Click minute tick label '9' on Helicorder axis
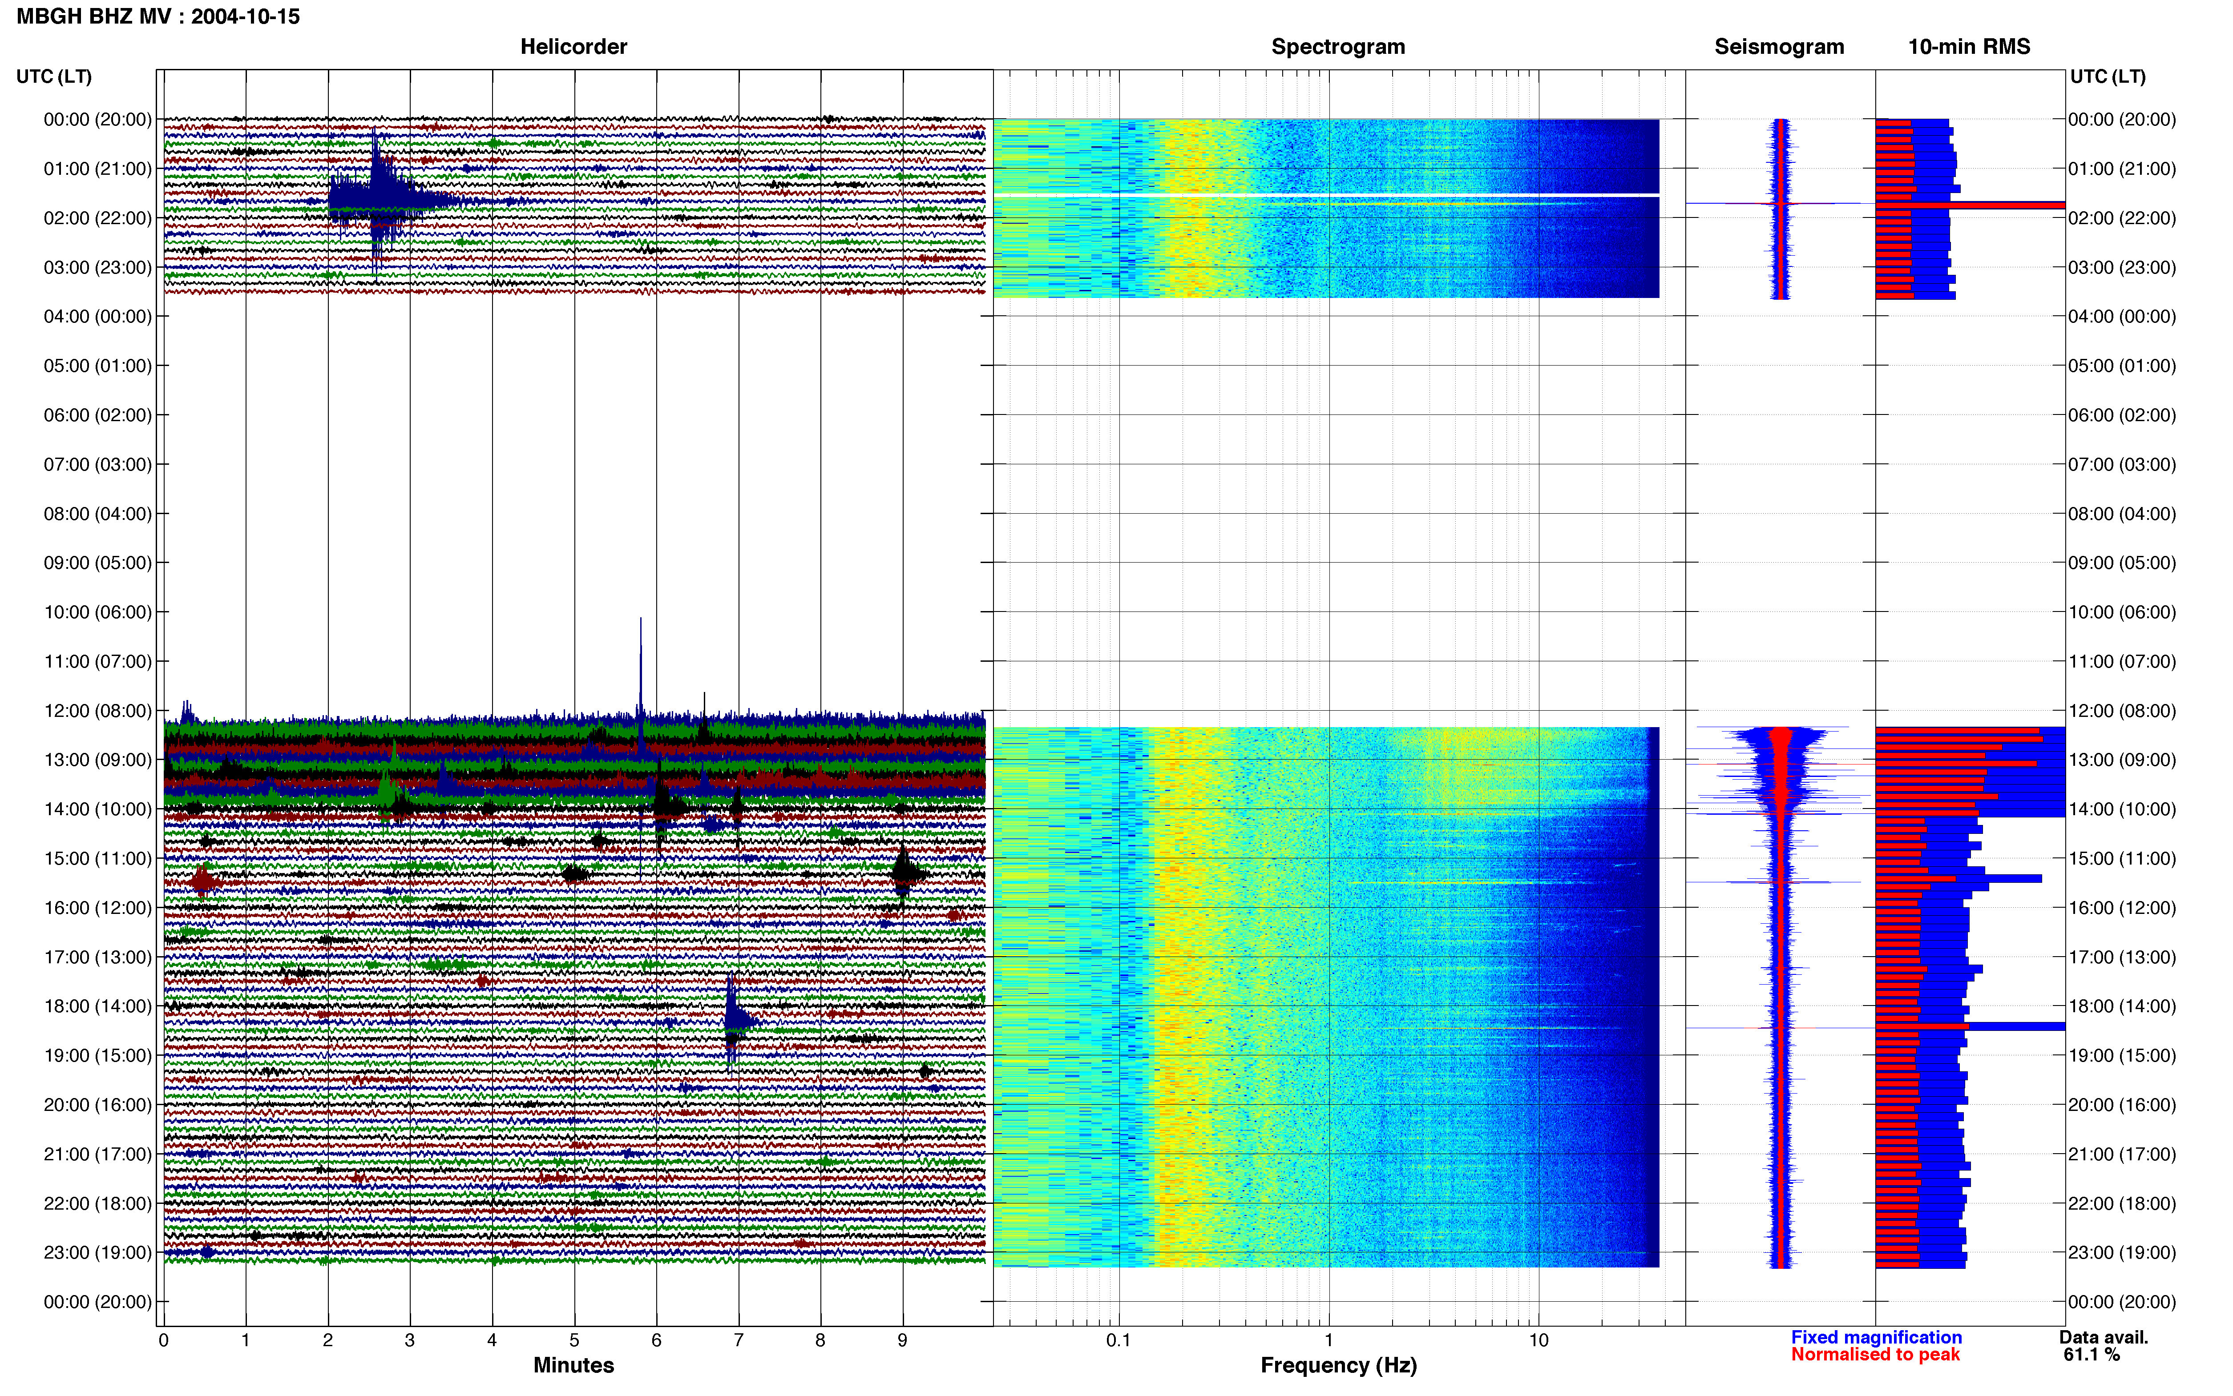This screenshot has height=1396, width=2233. (x=902, y=1340)
